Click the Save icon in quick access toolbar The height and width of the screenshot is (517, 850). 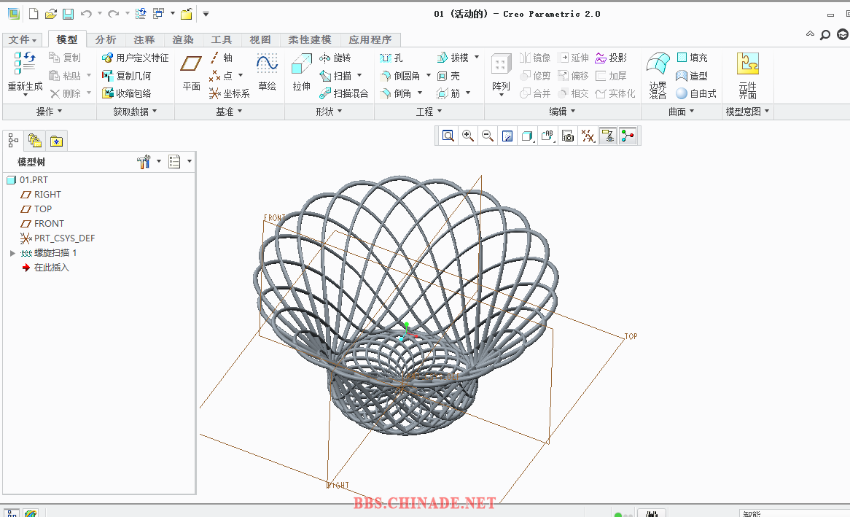pyautogui.click(x=68, y=14)
